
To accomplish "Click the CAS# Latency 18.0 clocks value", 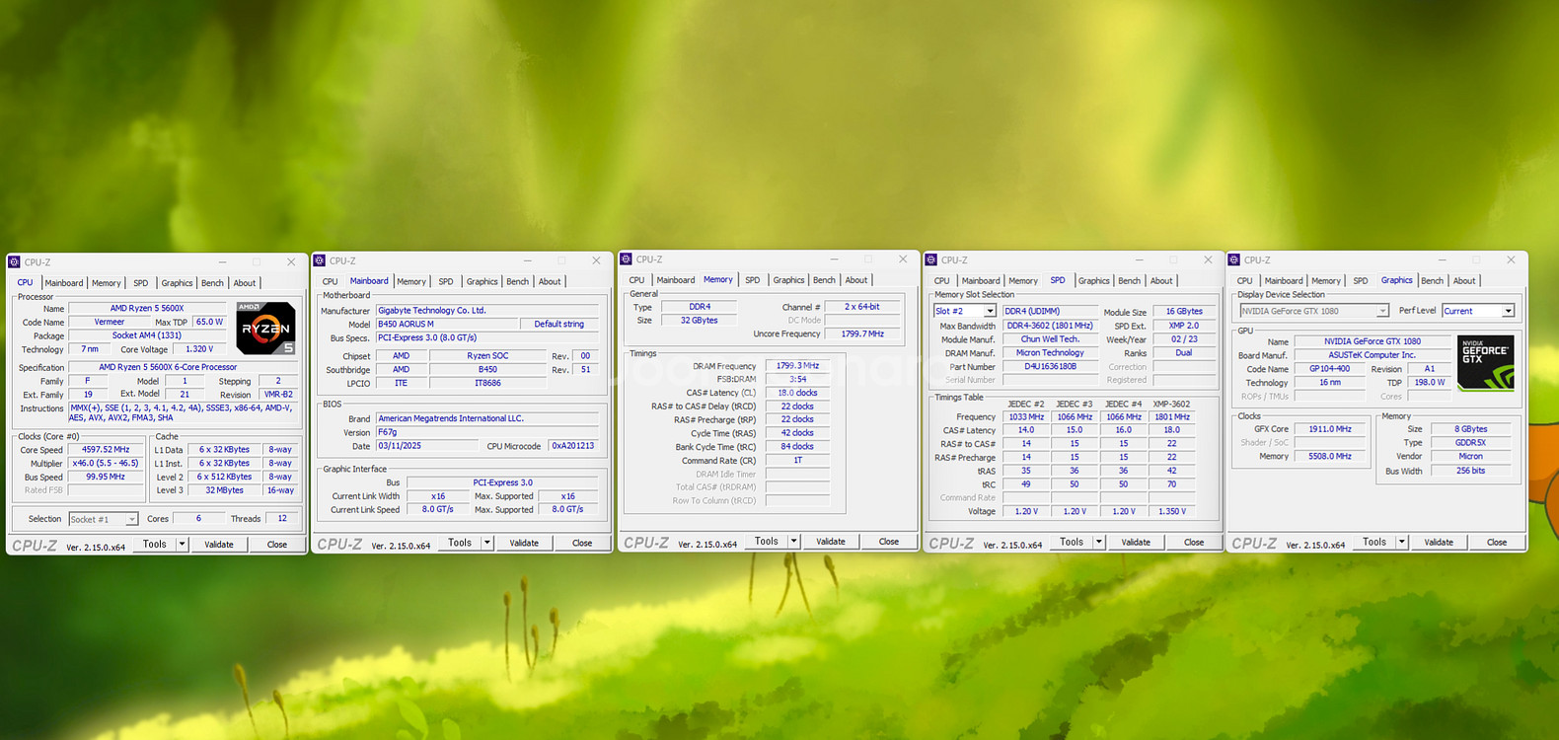I will pos(797,393).
